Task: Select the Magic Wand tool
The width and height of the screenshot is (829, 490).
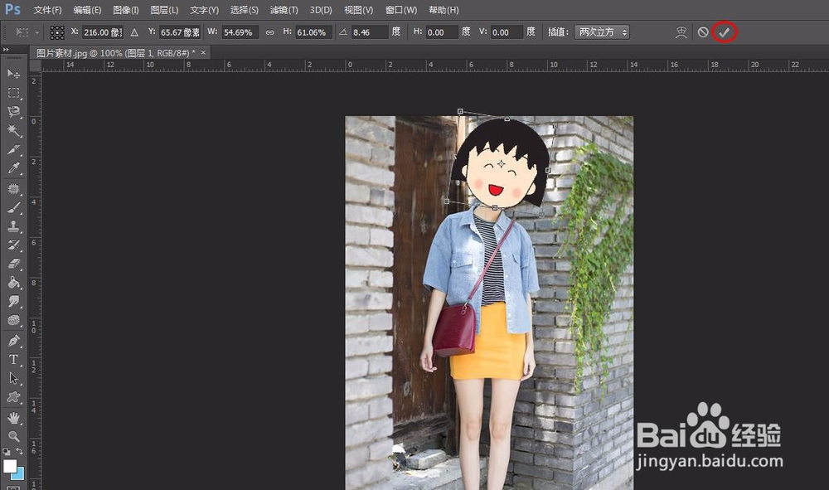Action: [x=14, y=130]
